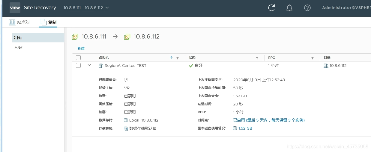The width and height of the screenshot is (371, 152).
Task: Click the 虚拟机 column header
Action: click(x=104, y=58)
